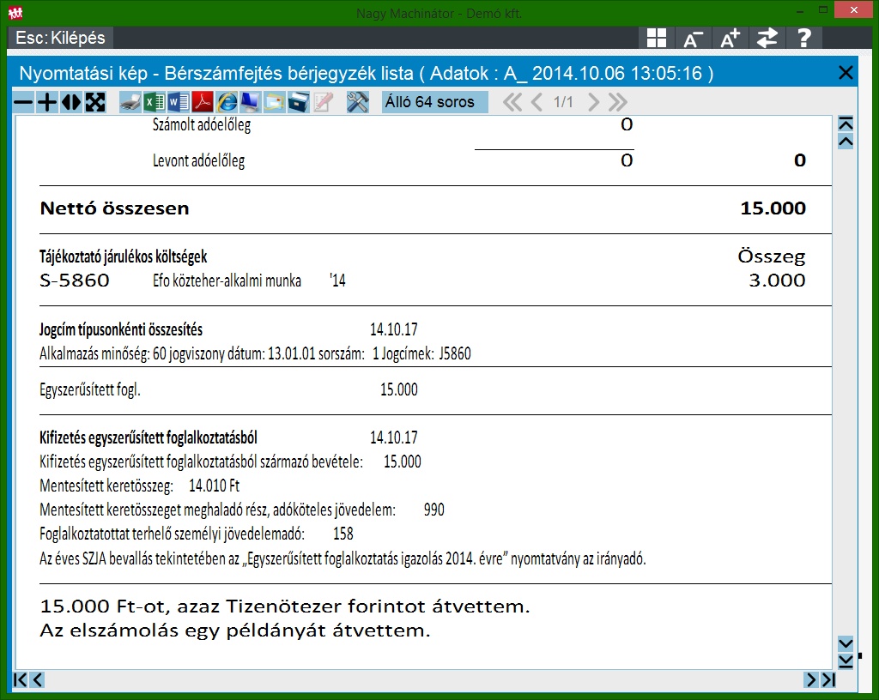The height and width of the screenshot is (700, 879).
Task: Click the S-5860 code
Action: (75, 280)
